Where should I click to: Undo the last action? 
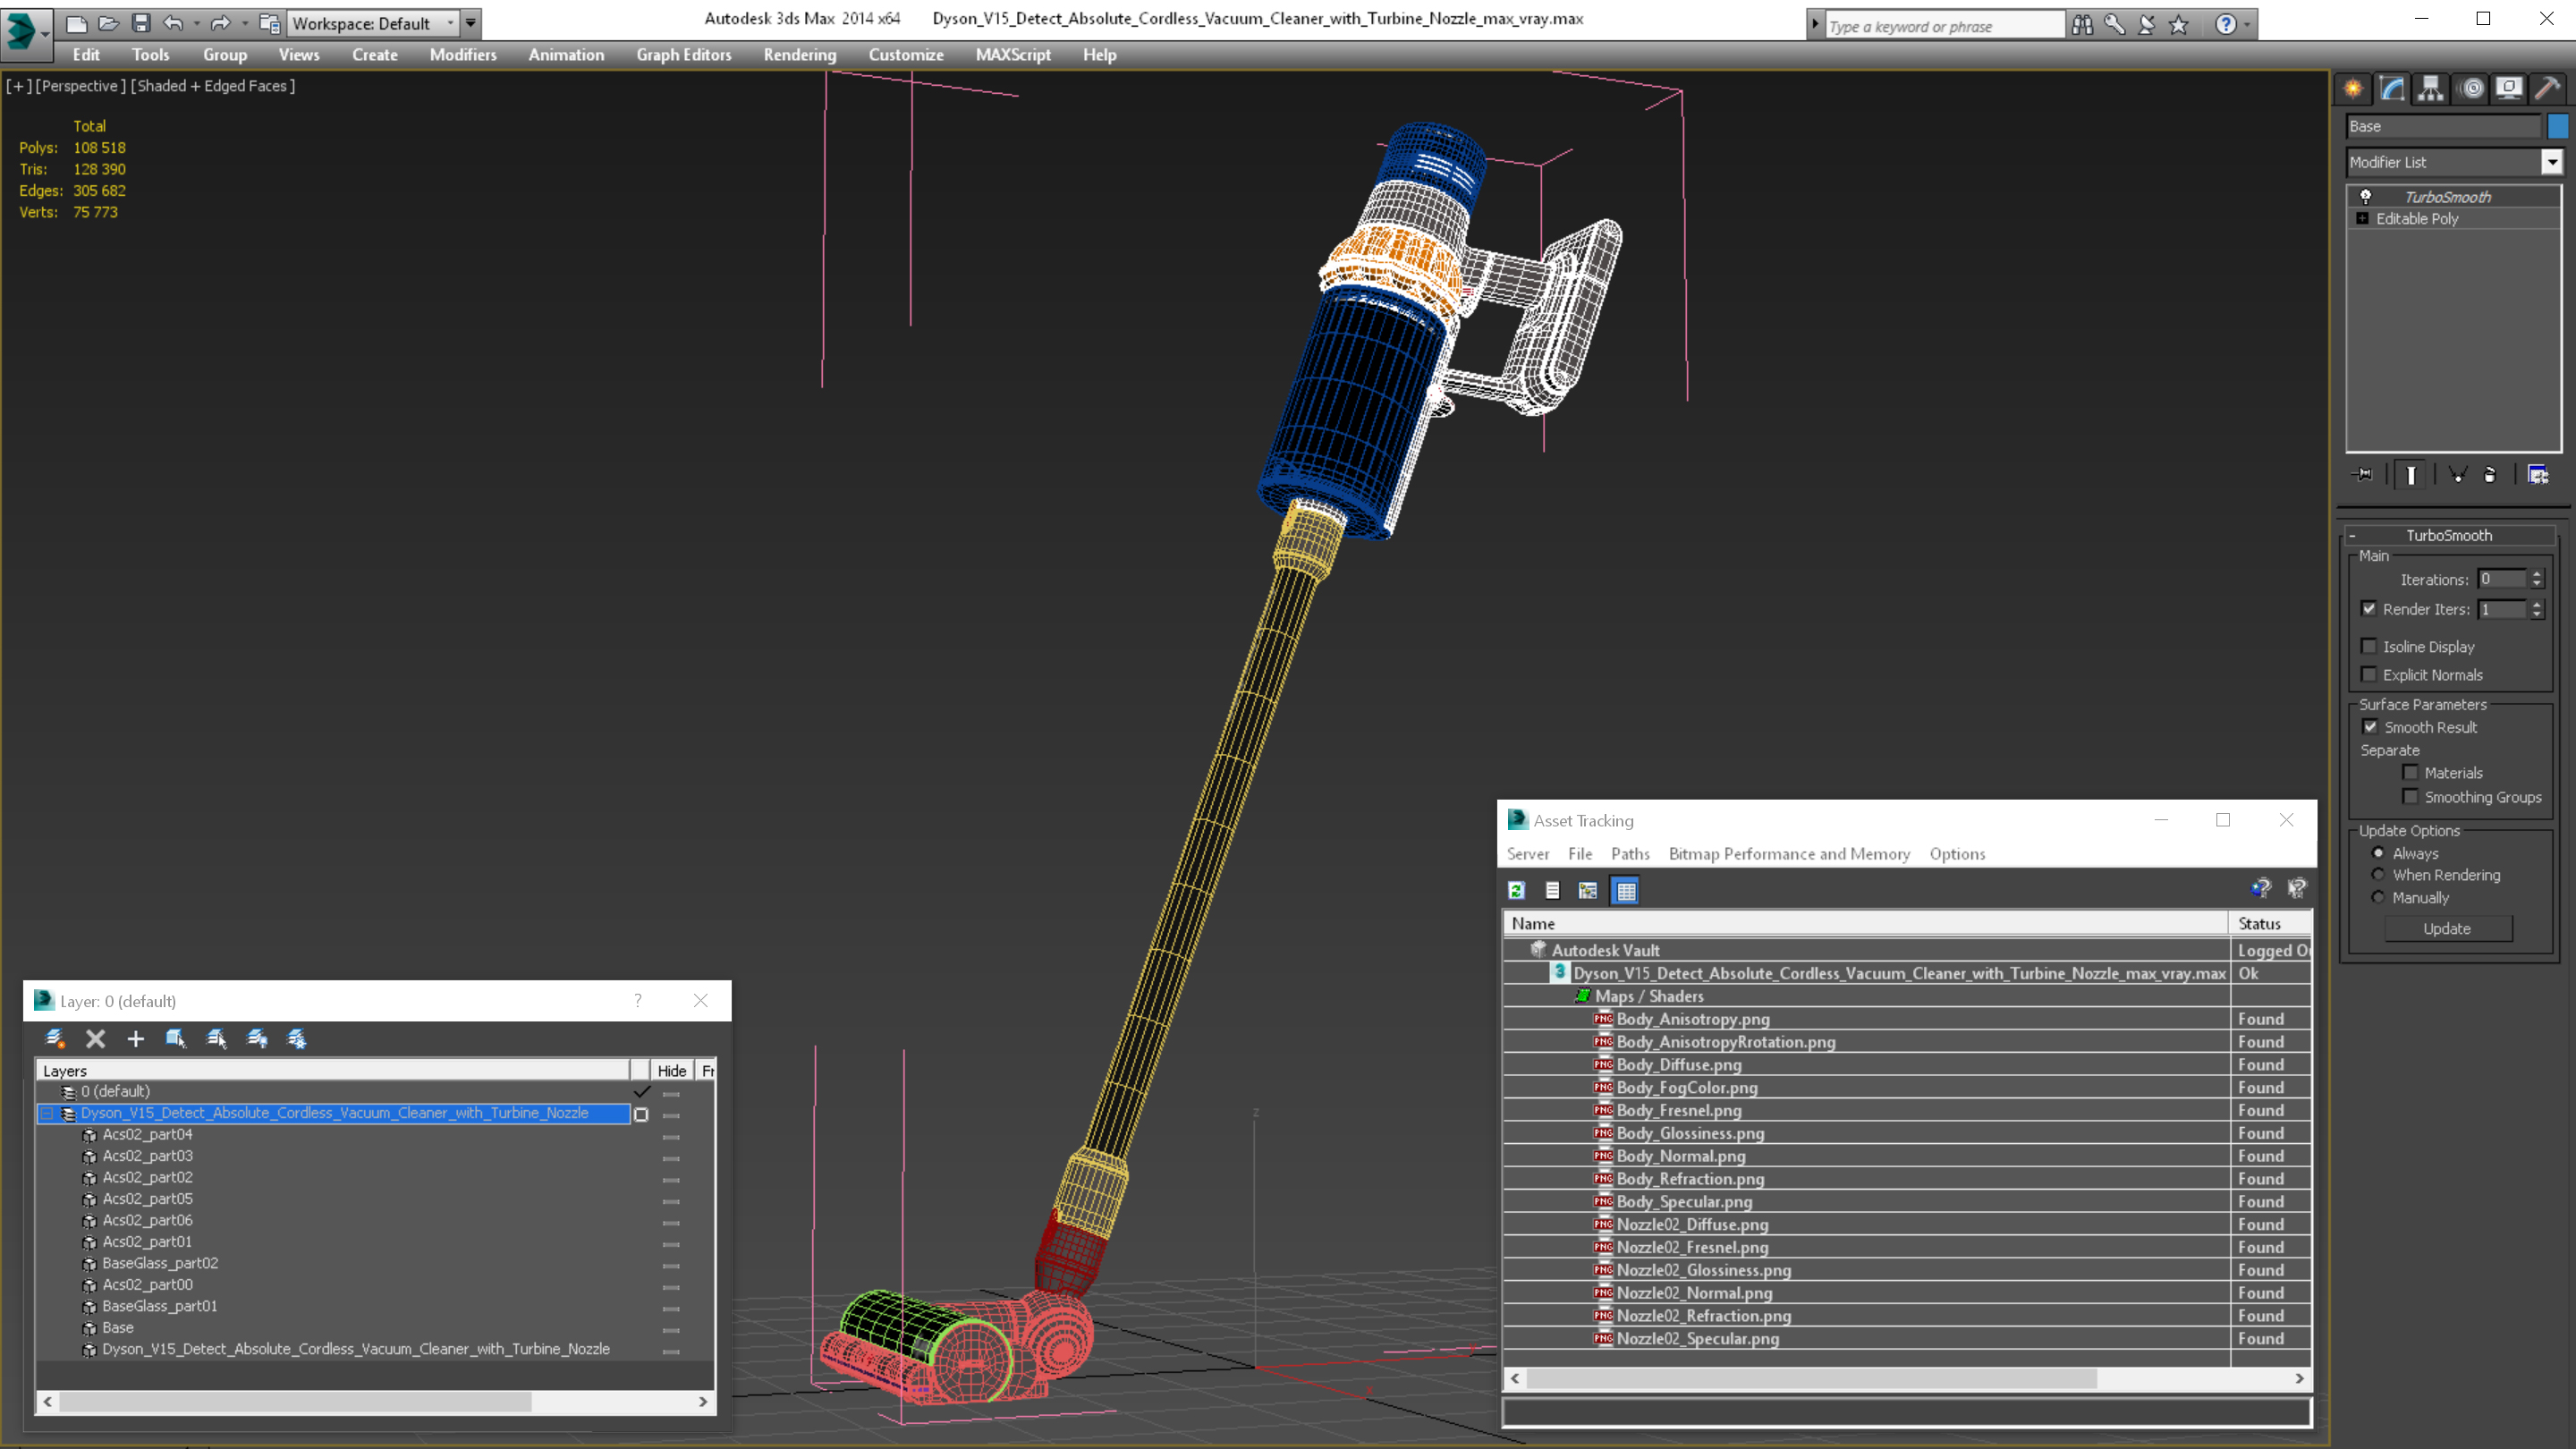pyautogui.click(x=173, y=22)
